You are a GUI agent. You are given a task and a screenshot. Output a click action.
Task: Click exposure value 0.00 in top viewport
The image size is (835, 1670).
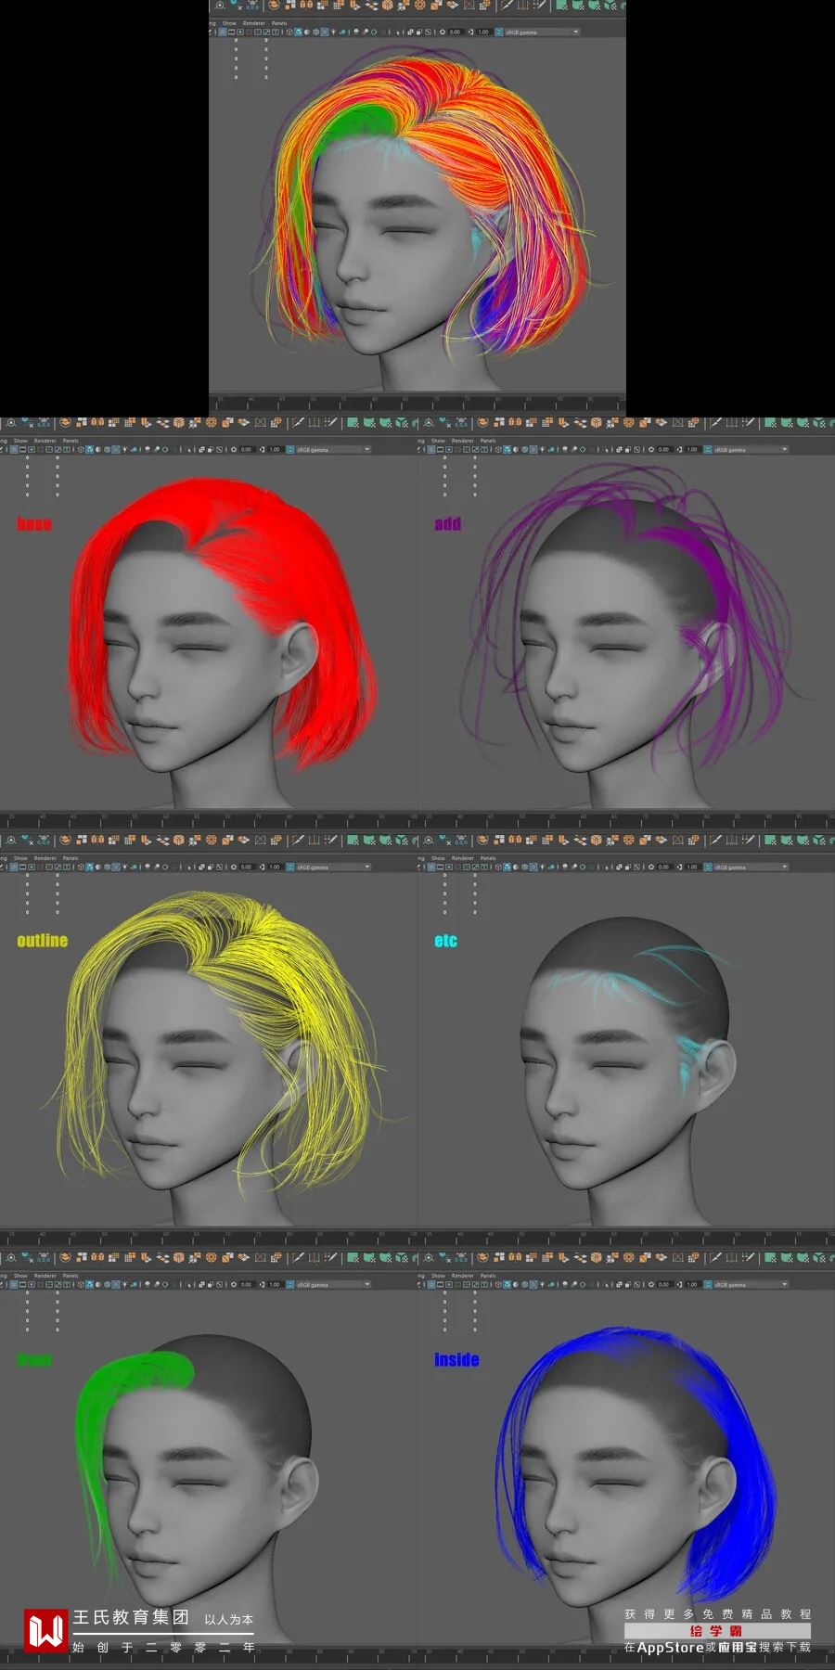coord(455,32)
